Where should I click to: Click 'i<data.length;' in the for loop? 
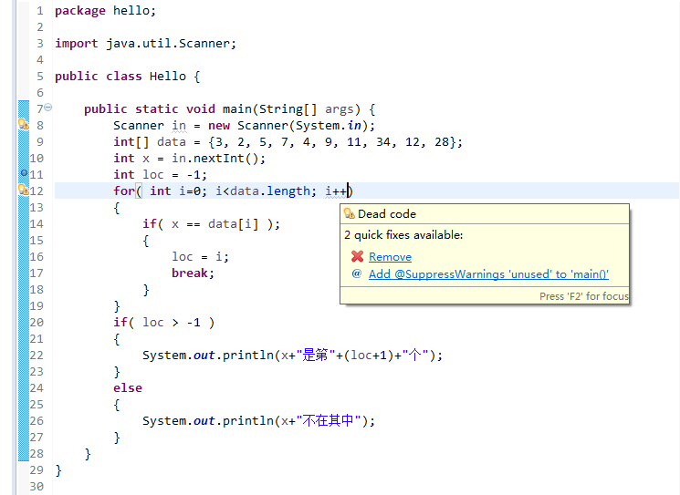266,191
